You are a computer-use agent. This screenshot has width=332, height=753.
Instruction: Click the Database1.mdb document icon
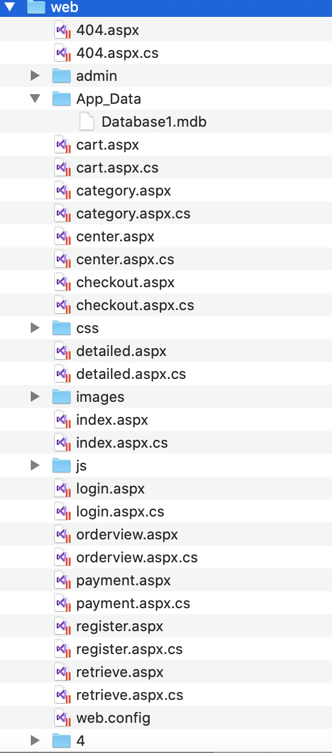(x=87, y=122)
